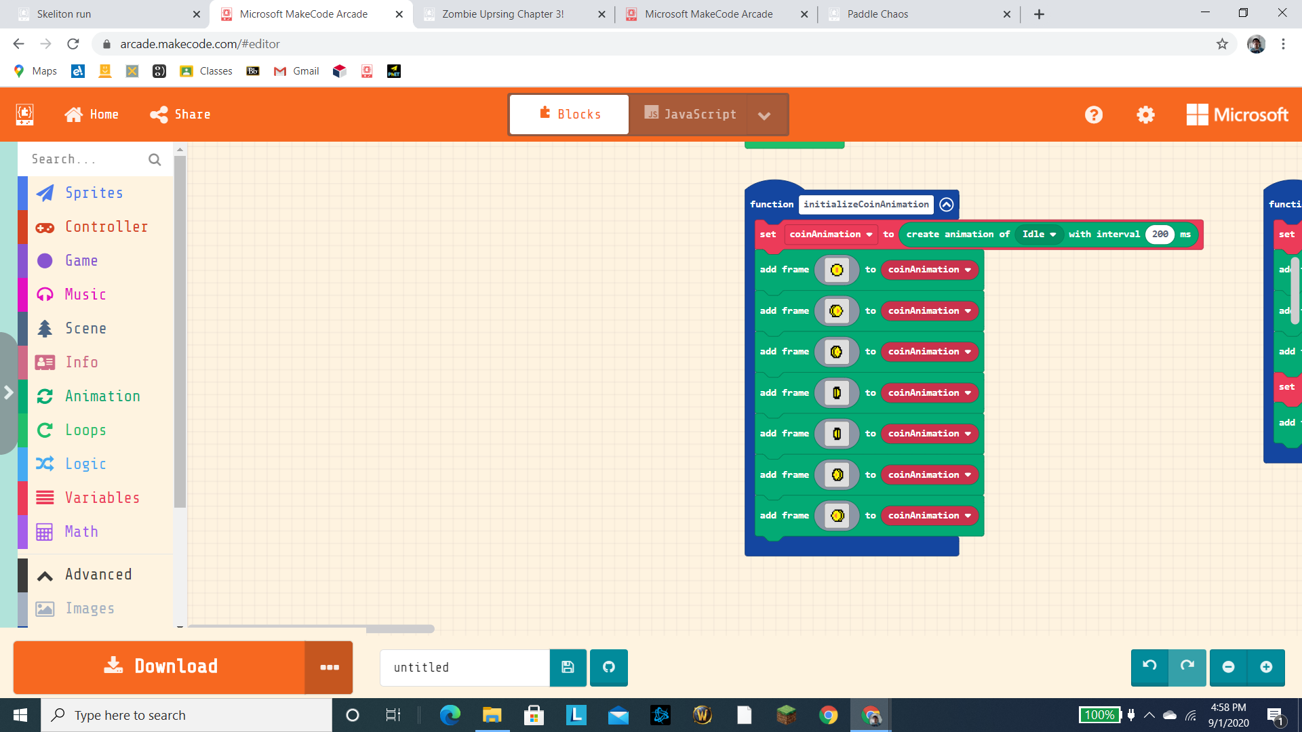Open the Animation toolbox category

(102, 396)
